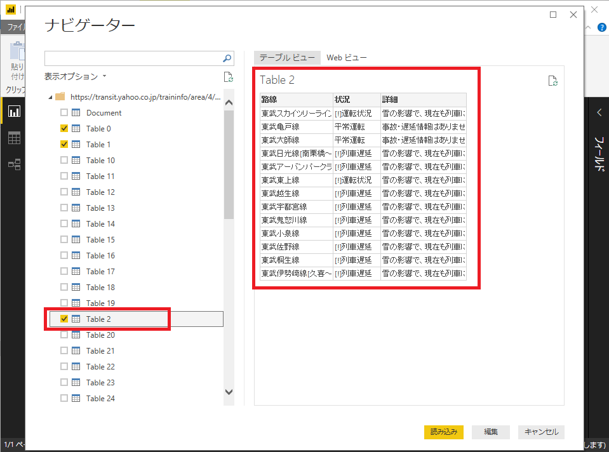This screenshot has width=609, height=452.
Task: Click the Power BI help question icon
Action: pos(601,27)
